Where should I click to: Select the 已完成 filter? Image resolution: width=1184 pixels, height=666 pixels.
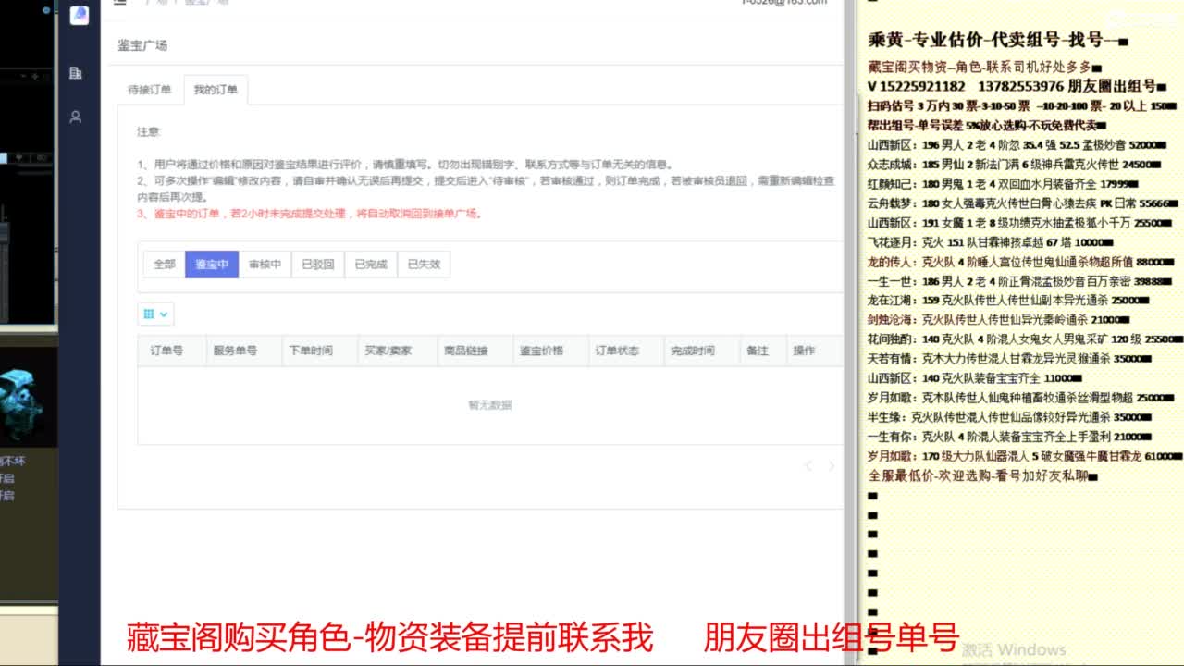[371, 264]
